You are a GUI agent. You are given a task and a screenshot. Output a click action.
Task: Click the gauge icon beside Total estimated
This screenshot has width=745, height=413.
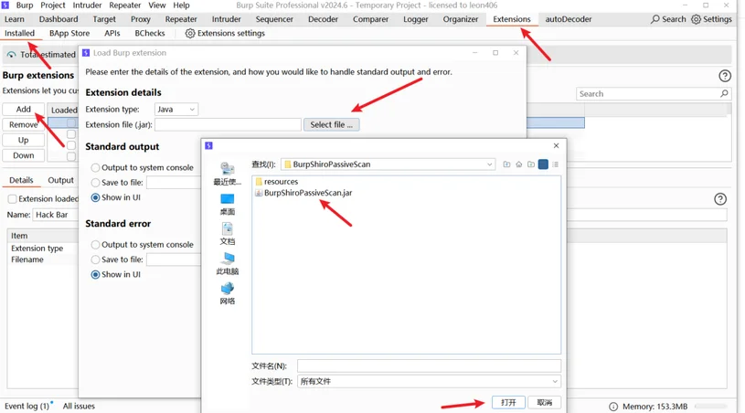(11, 55)
